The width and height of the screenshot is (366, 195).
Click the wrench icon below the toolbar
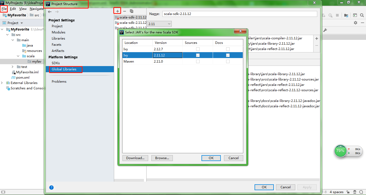point(325,30)
